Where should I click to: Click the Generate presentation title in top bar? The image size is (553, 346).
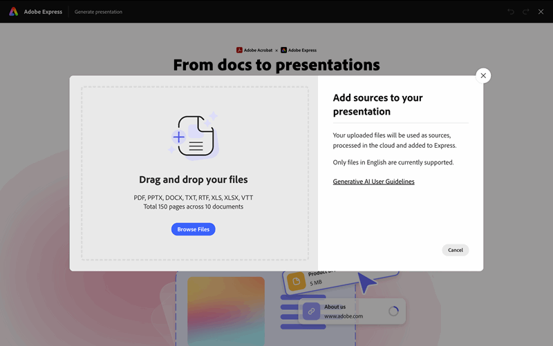tap(98, 12)
